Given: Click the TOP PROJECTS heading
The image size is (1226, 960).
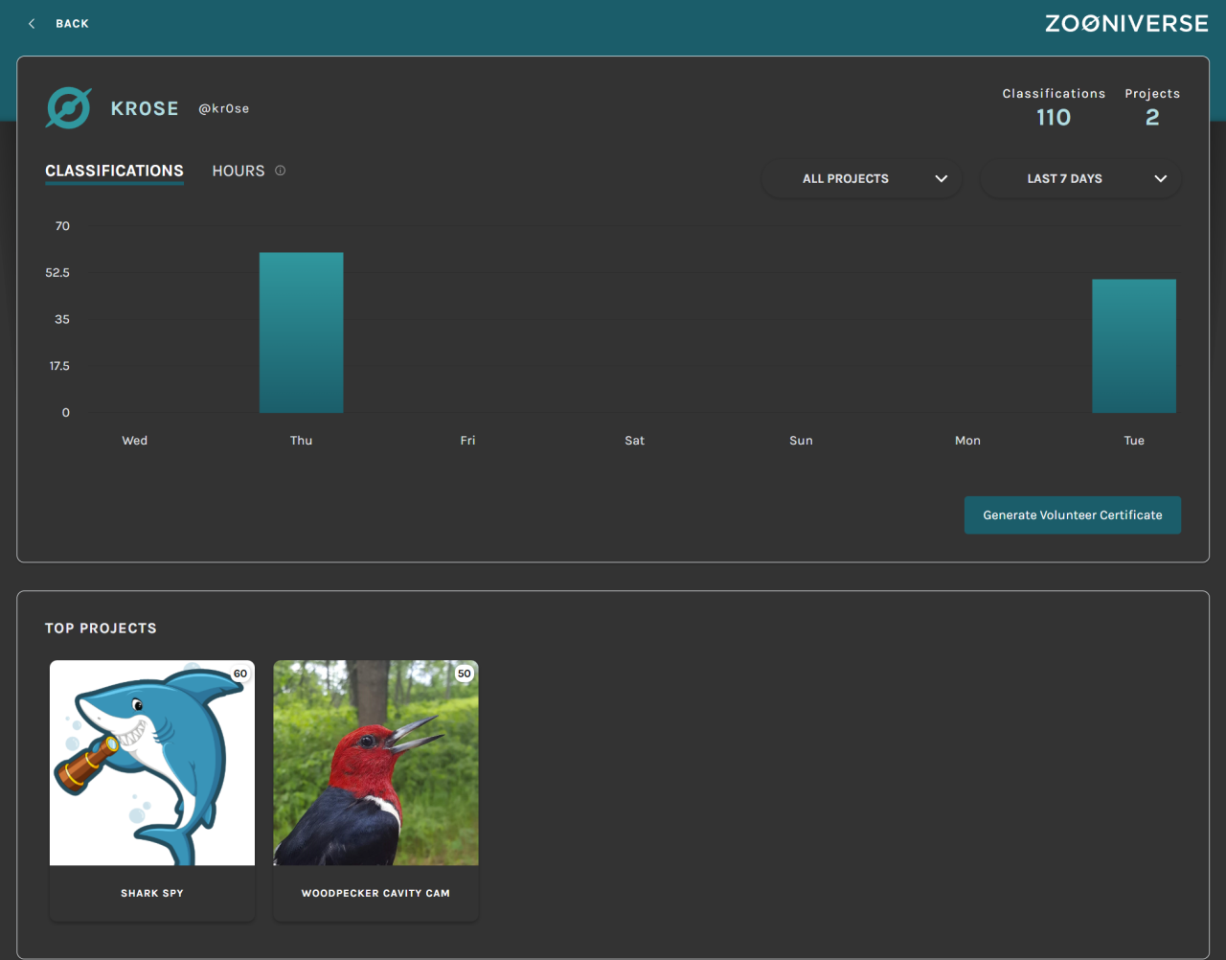Looking at the screenshot, I should pos(101,629).
